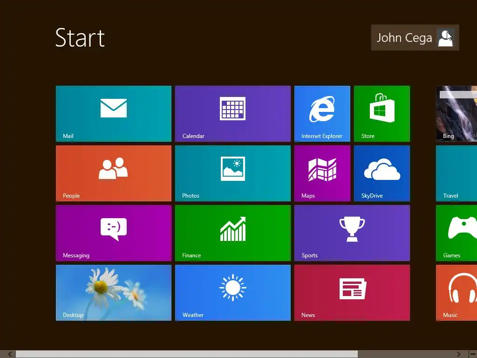Viewport: 477px width, 358px height.
Task: Open the News tile
Action: [352, 293]
